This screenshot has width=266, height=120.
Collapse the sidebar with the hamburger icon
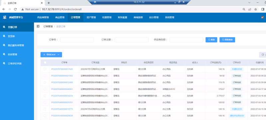38,26
